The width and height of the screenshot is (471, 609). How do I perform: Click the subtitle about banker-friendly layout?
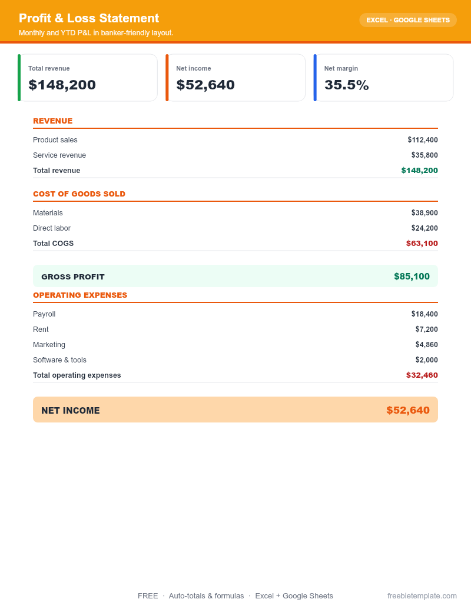[96, 33]
